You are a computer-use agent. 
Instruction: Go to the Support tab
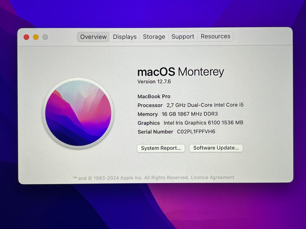tap(183, 36)
